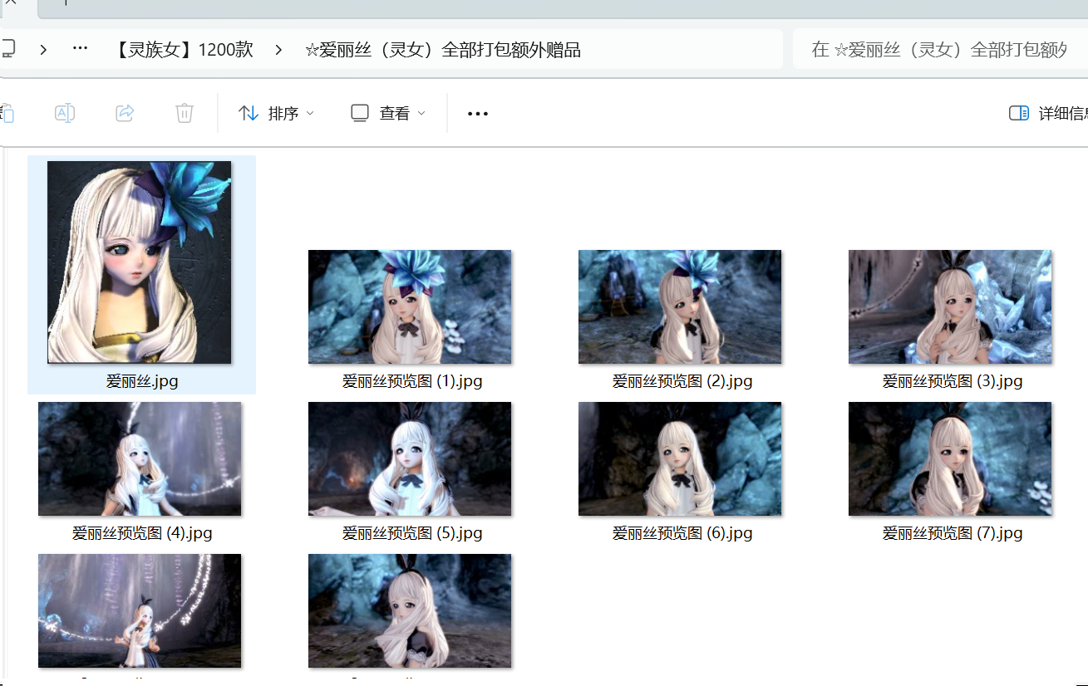Screen dimensions: 1088x686
Task: Go to 【灵族女】1200款 folder in breadcrumb
Action: click(181, 50)
